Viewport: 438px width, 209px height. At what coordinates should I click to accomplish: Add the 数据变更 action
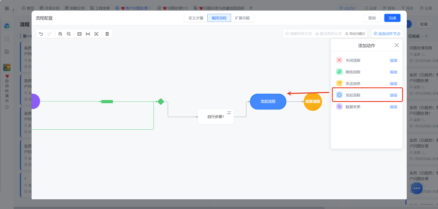click(x=393, y=107)
